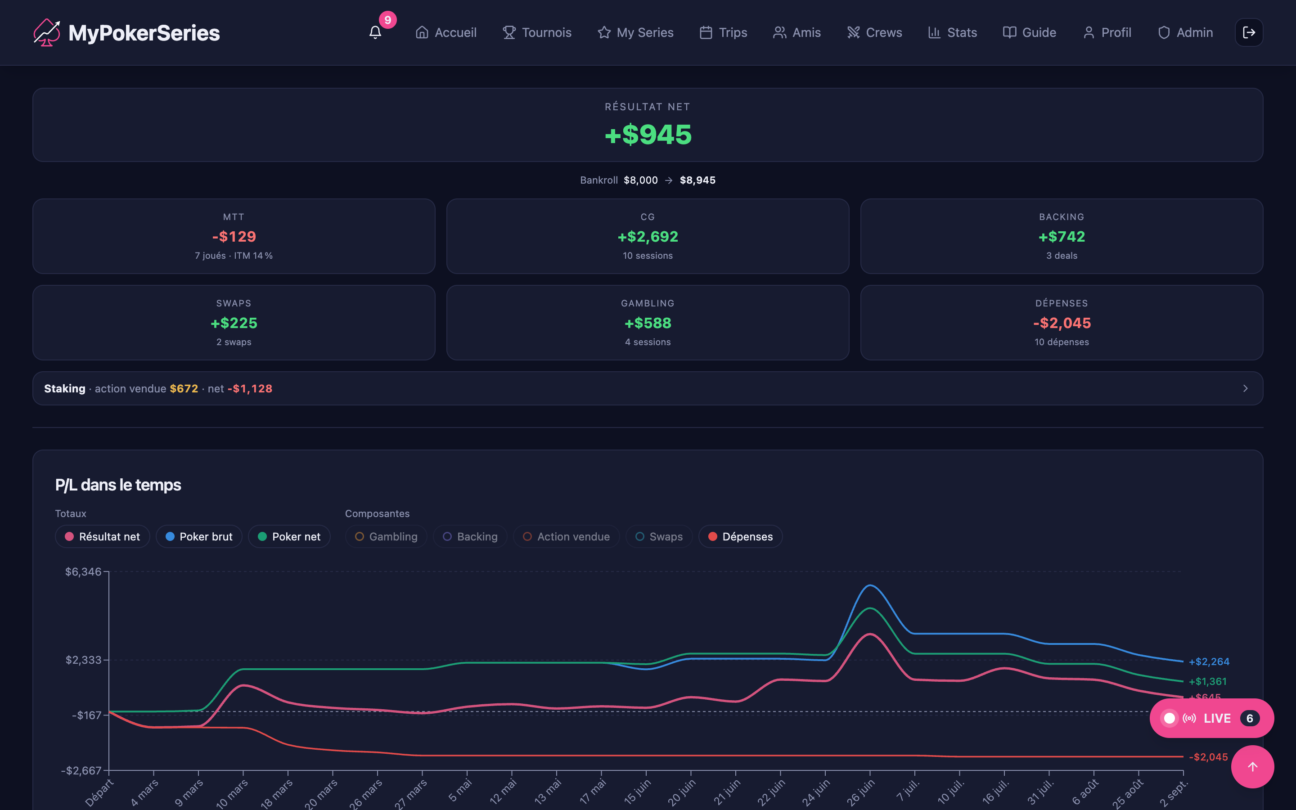The width and height of the screenshot is (1296, 810).
Task: Click the LIVE floating button
Action: click(1211, 718)
